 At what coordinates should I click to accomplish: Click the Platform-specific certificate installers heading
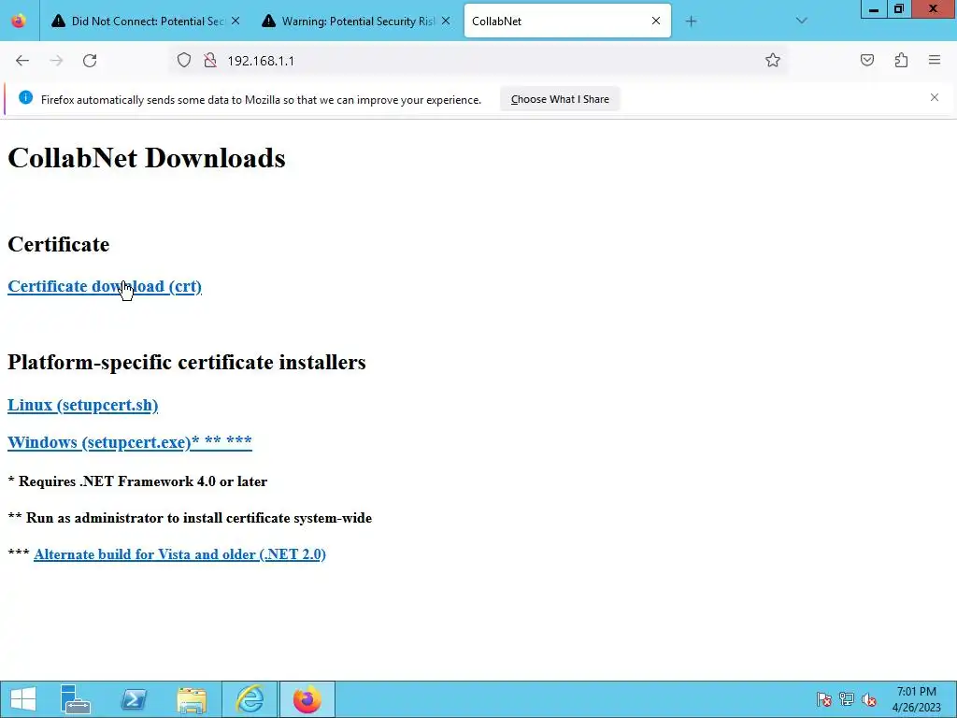pos(187,362)
